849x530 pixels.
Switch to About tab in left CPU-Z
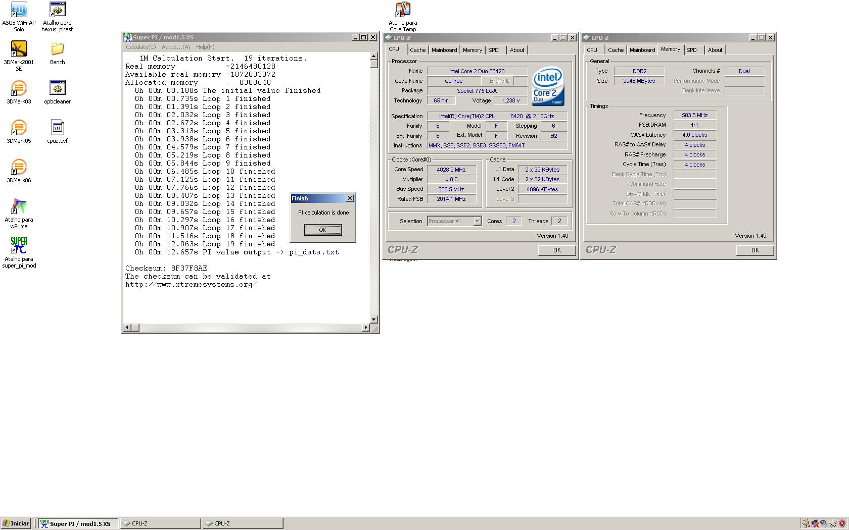(517, 50)
